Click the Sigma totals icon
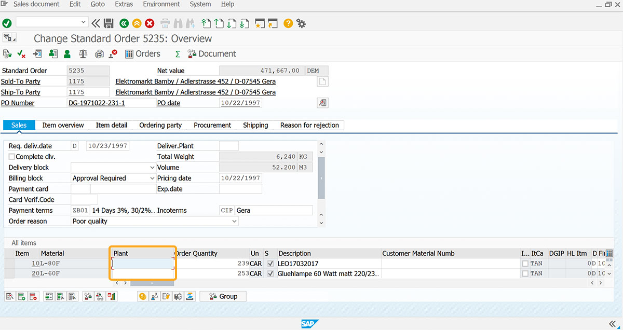 178,54
